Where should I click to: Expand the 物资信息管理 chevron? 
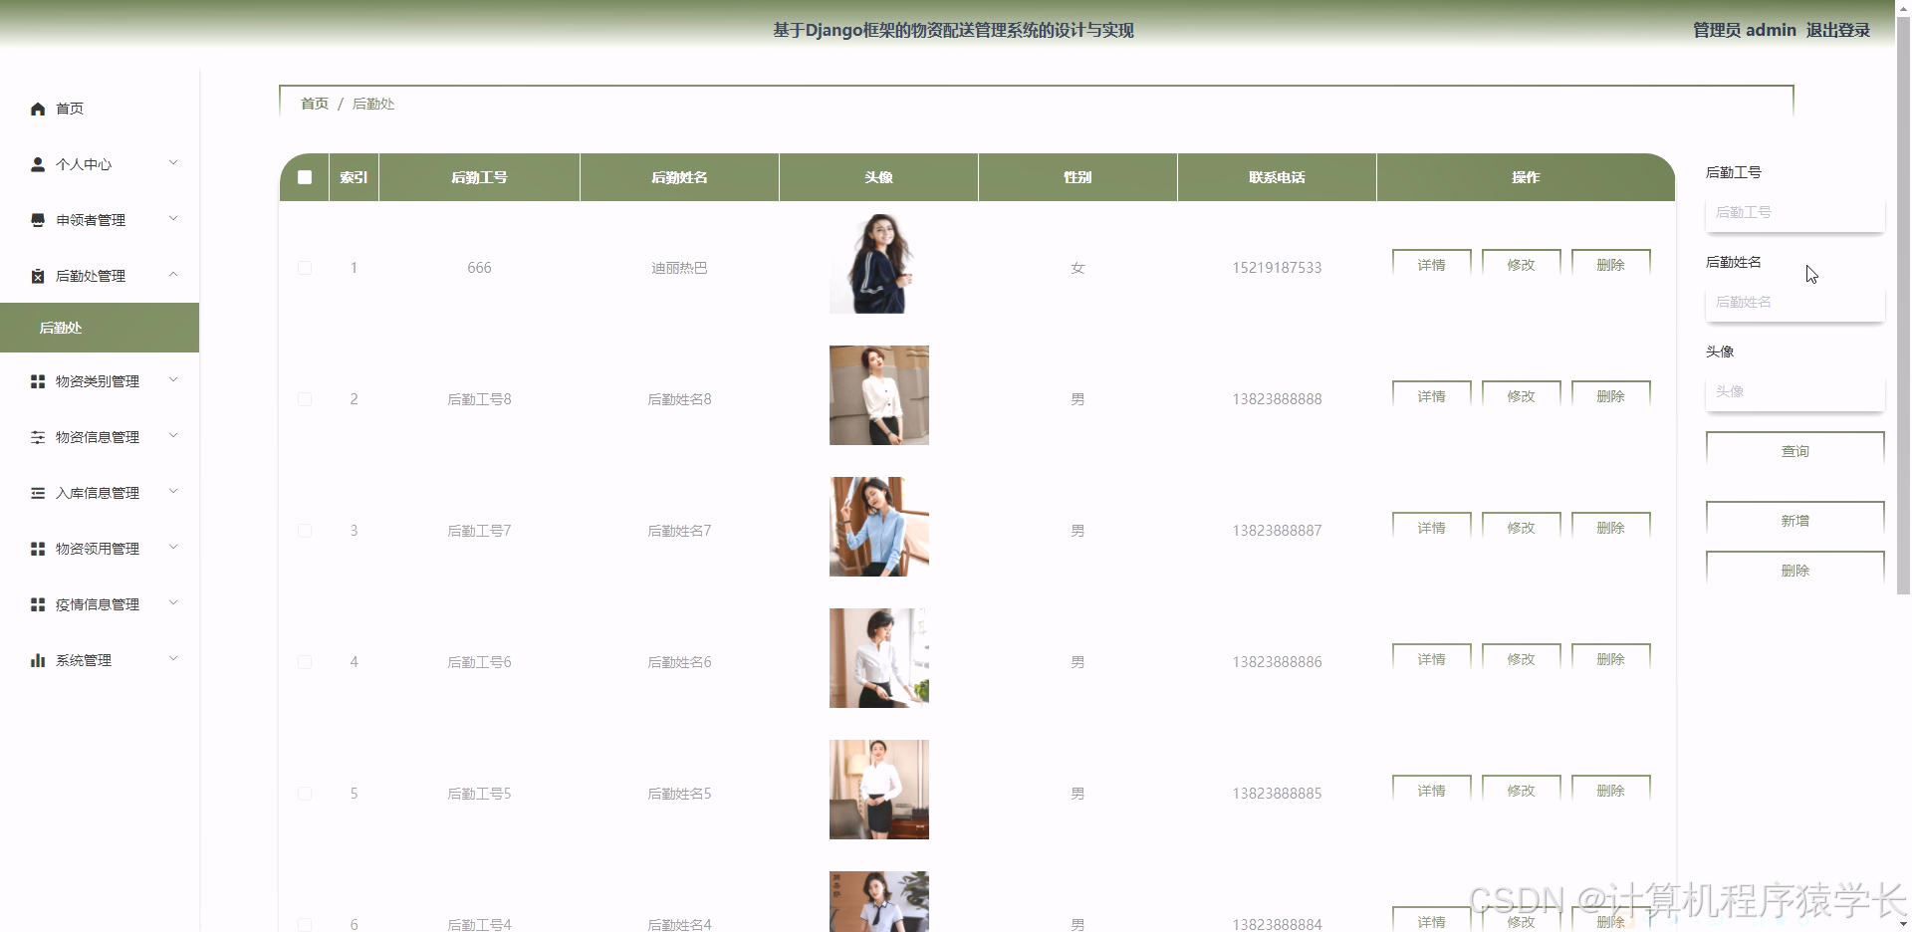173,436
